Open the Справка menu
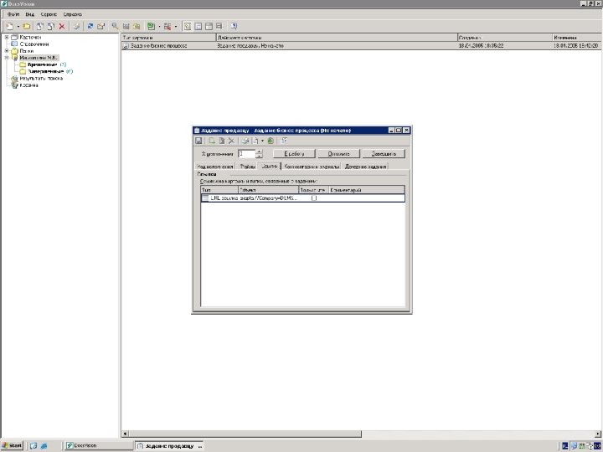Image resolution: width=603 pixels, height=452 pixels. point(73,14)
